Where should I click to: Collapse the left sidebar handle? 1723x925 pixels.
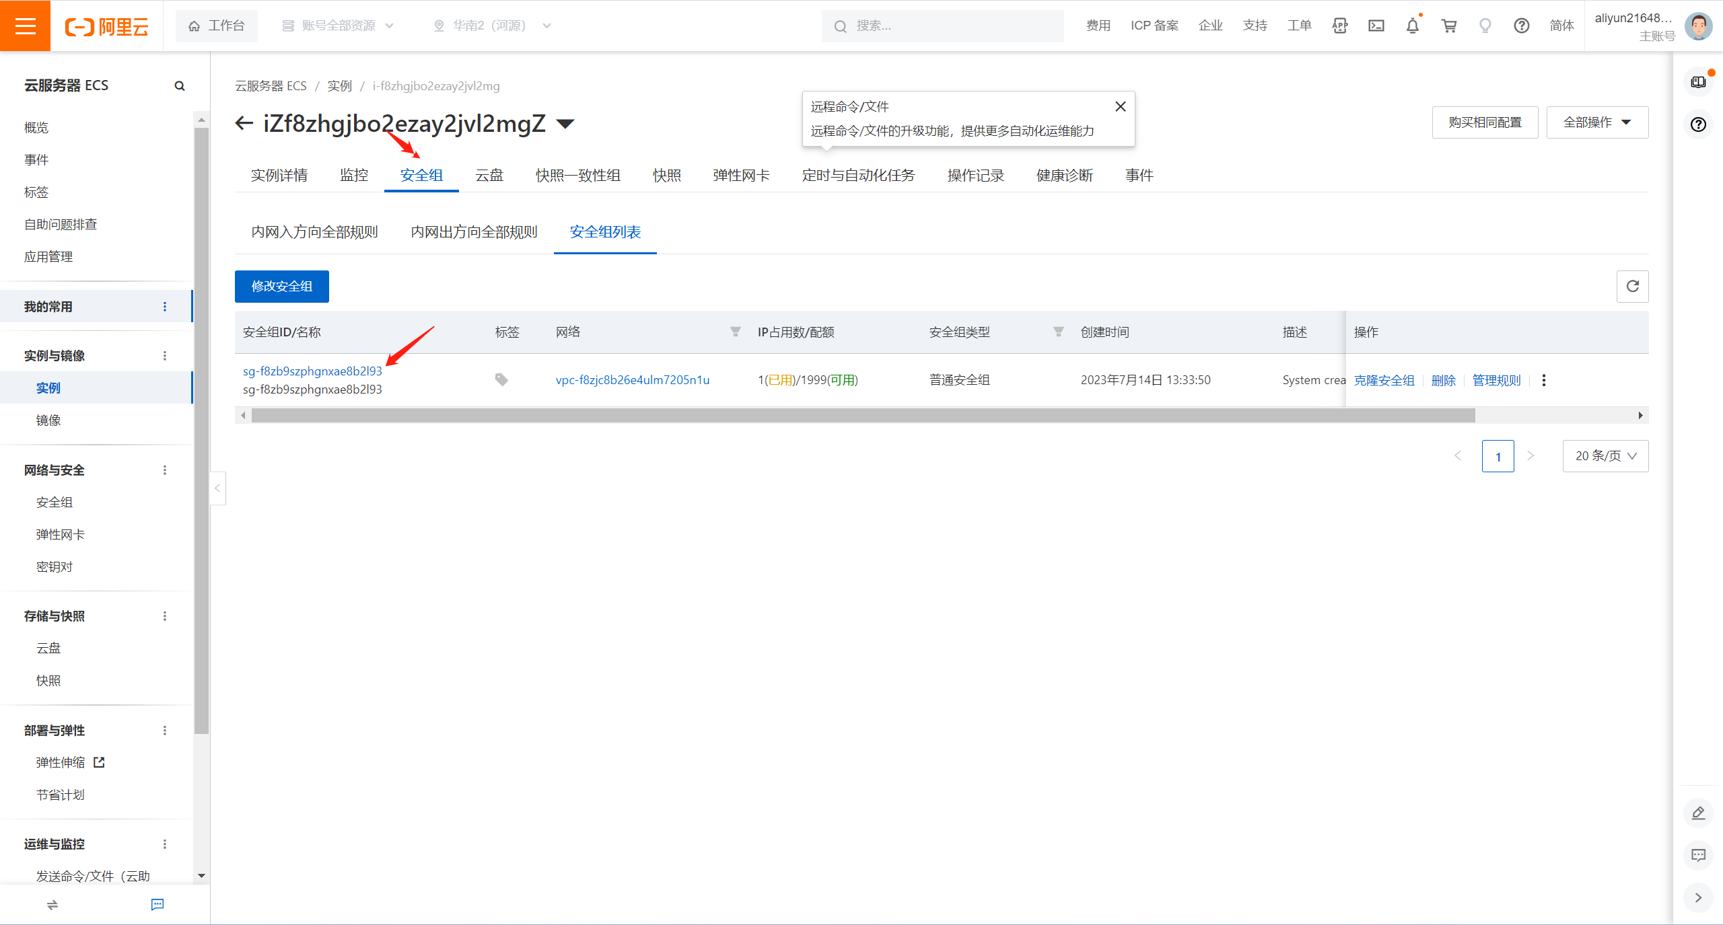point(217,488)
